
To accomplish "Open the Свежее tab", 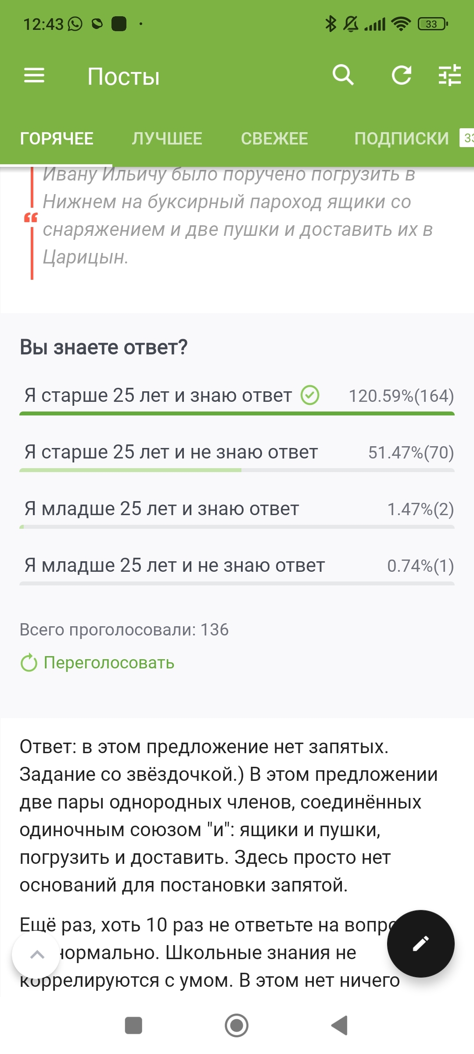I will point(274,139).
